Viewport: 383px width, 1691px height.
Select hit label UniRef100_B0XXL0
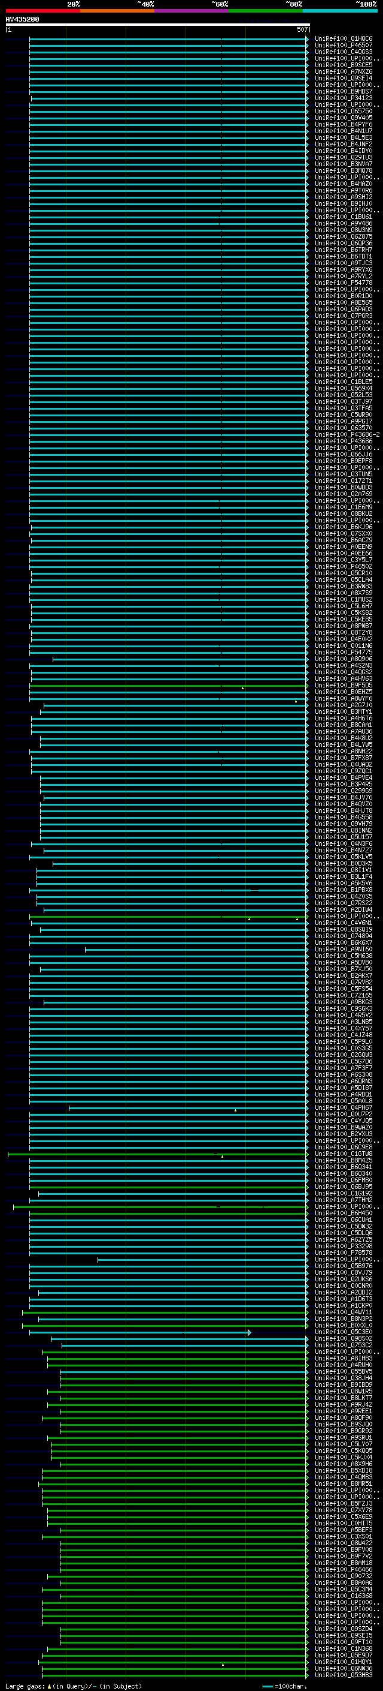click(x=343, y=1325)
